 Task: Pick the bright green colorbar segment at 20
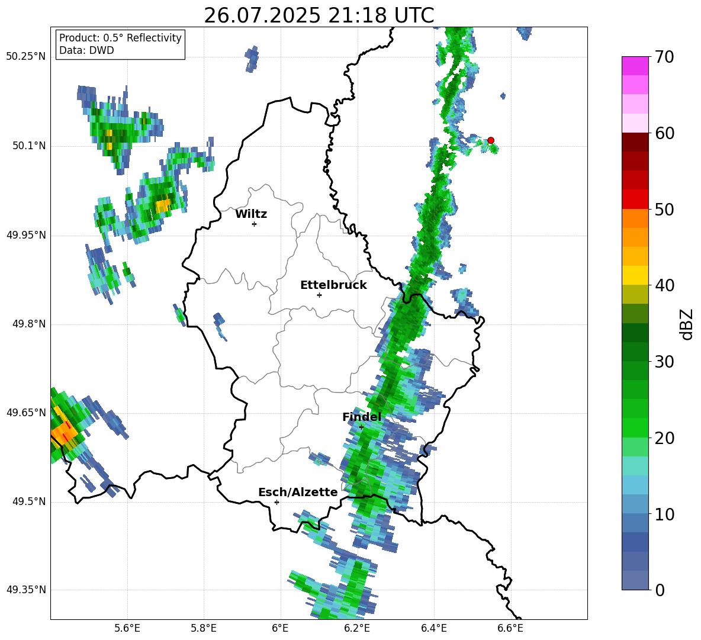tap(635, 427)
